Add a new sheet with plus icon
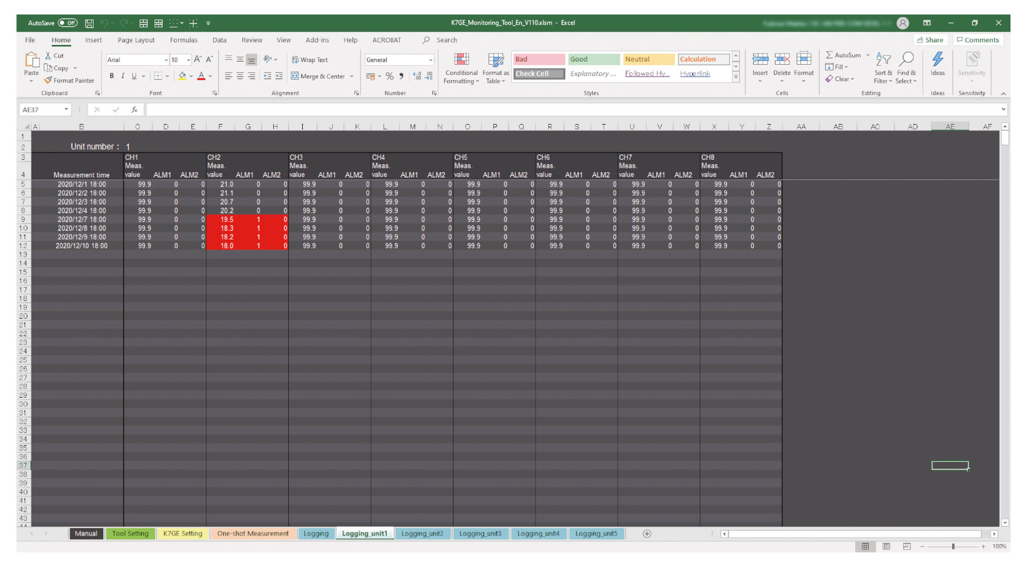 [647, 533]
